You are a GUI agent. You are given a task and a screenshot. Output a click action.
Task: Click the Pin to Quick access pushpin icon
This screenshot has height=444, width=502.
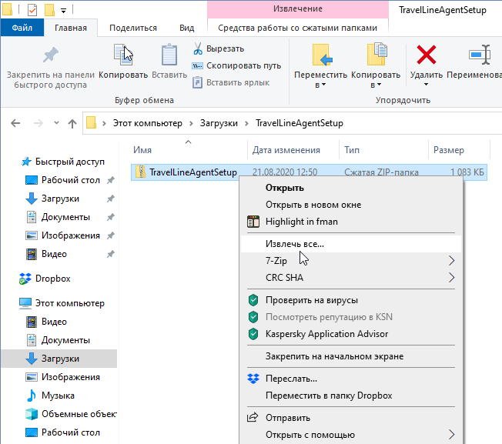click(x=51, y=55)
